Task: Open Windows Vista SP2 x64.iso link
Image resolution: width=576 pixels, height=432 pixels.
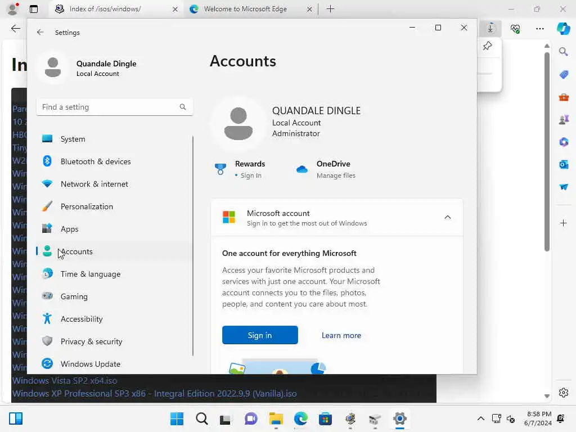Action: (65, 381)
